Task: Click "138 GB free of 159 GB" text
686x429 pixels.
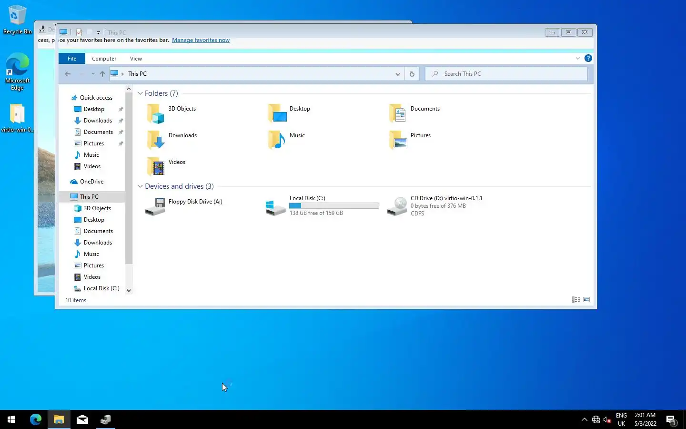Action: point(316,213)
